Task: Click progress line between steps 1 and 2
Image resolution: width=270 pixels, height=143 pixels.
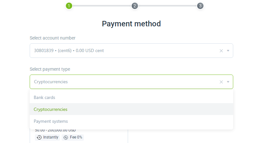Action: (x=102, y=6)
